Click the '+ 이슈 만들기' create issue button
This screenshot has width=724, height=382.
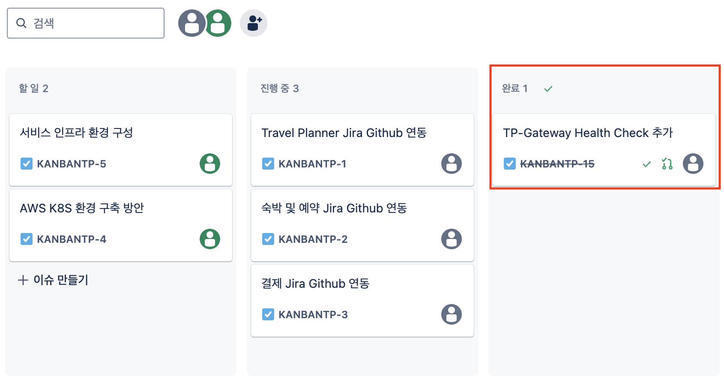pyautogui.click(x=53, y=280)
